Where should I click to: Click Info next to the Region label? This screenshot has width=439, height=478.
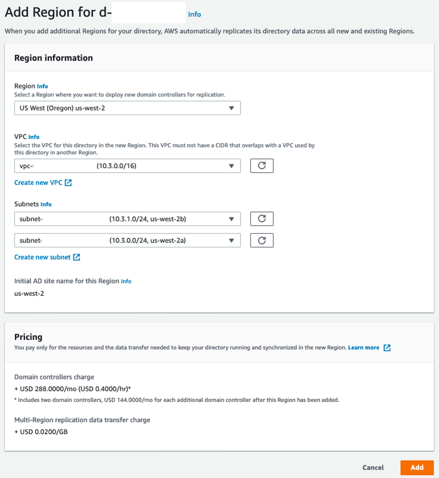[x=42, y=86]
